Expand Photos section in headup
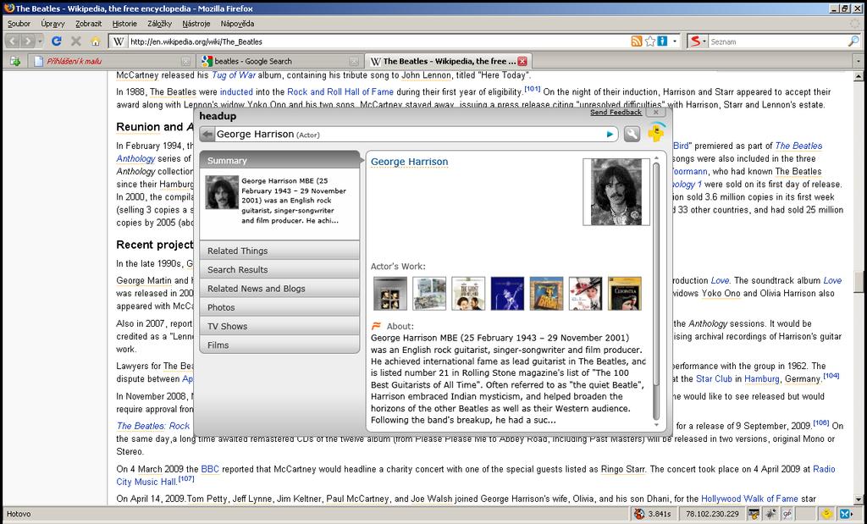The image size is (867, 524). click(279, 306)
